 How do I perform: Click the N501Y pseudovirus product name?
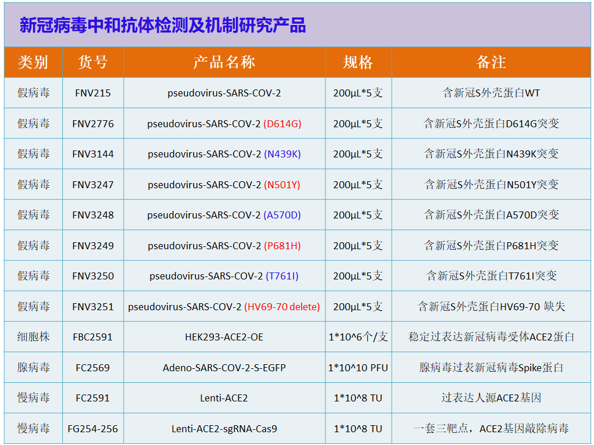click(224, 184)
